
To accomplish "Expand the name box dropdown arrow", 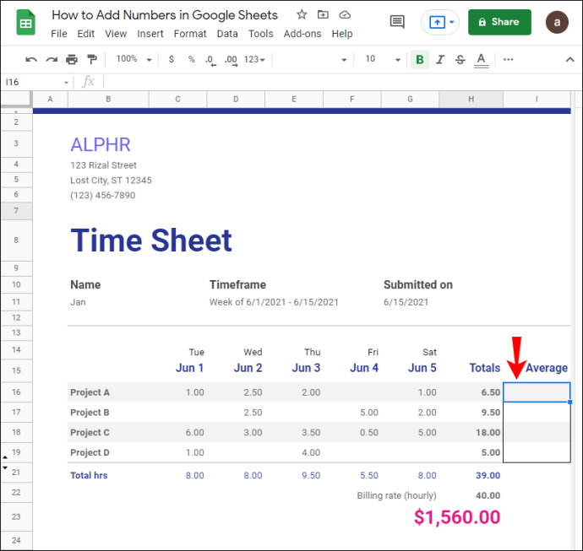I will tap(66, 83).
